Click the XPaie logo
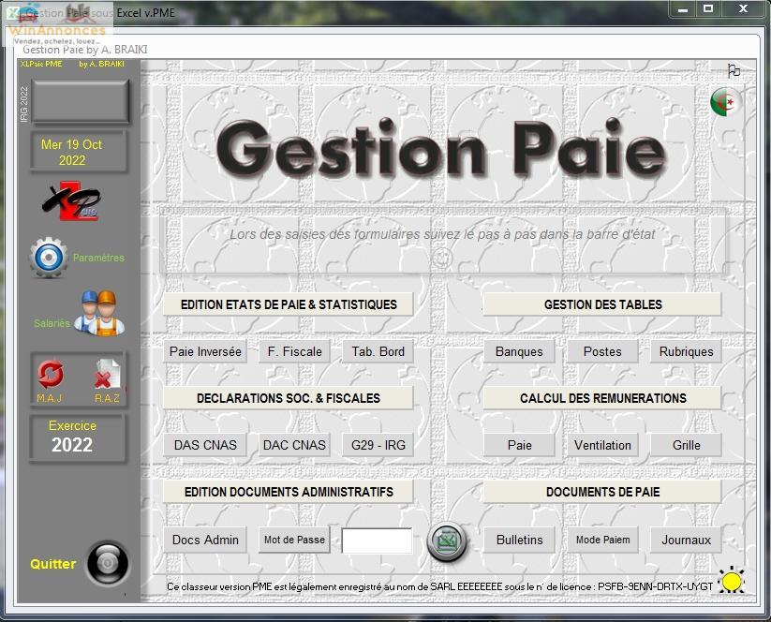 click(71, 200)
